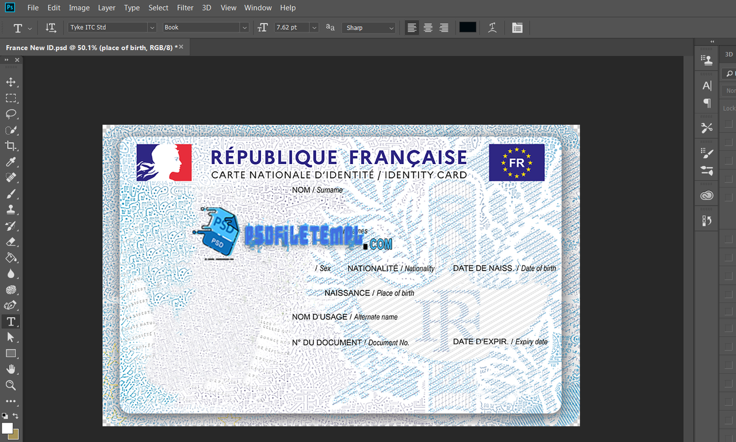The image size is (736, 442).
Task: Open the File menu
Action: coord(33,7)
